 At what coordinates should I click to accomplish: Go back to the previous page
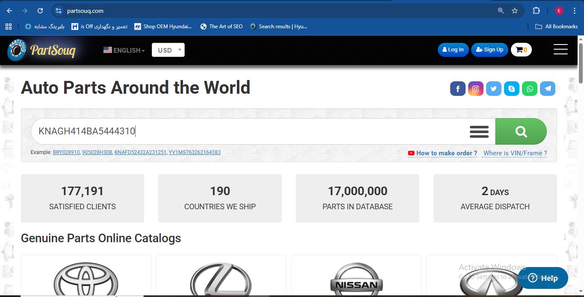click(x=9, y=11)
